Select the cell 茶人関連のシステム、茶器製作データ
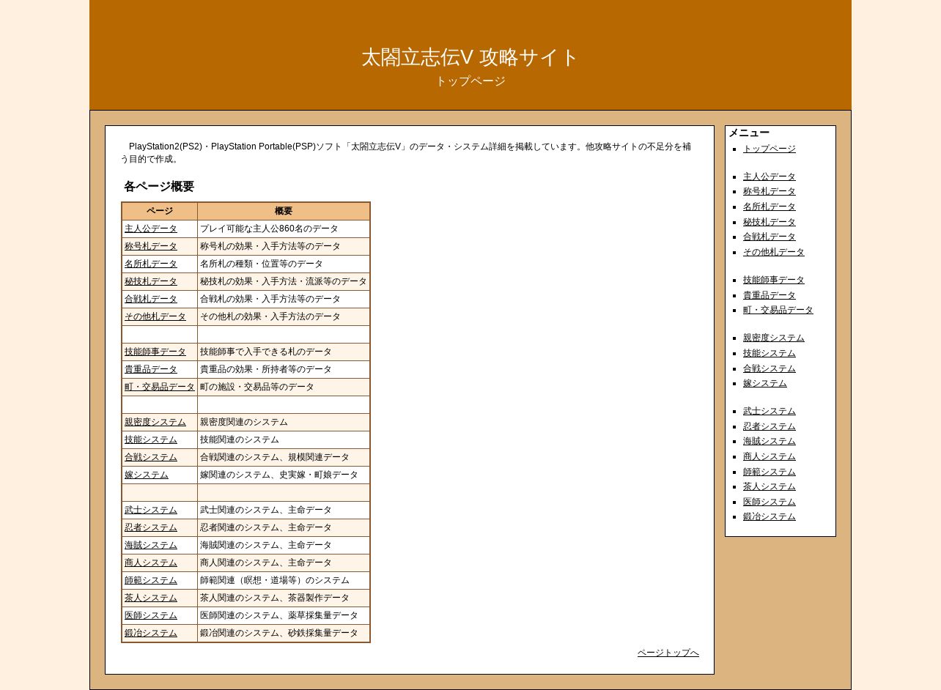This screenshot has width=941, height=690. (x=284, y=598)
